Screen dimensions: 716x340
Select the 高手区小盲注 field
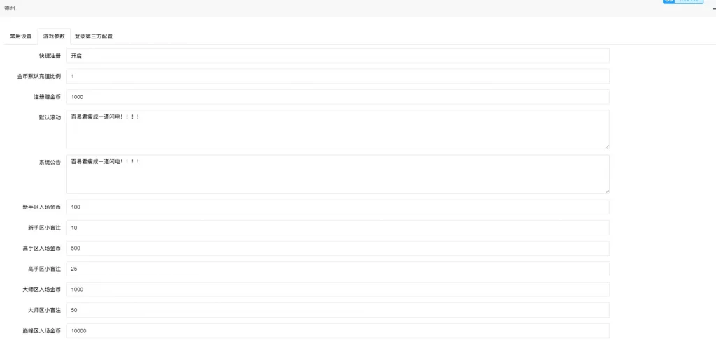coord(338,269)
